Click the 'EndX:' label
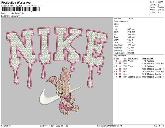Image resolution: width=165 pixels, height=128 pixels. (x=116, y=40)
